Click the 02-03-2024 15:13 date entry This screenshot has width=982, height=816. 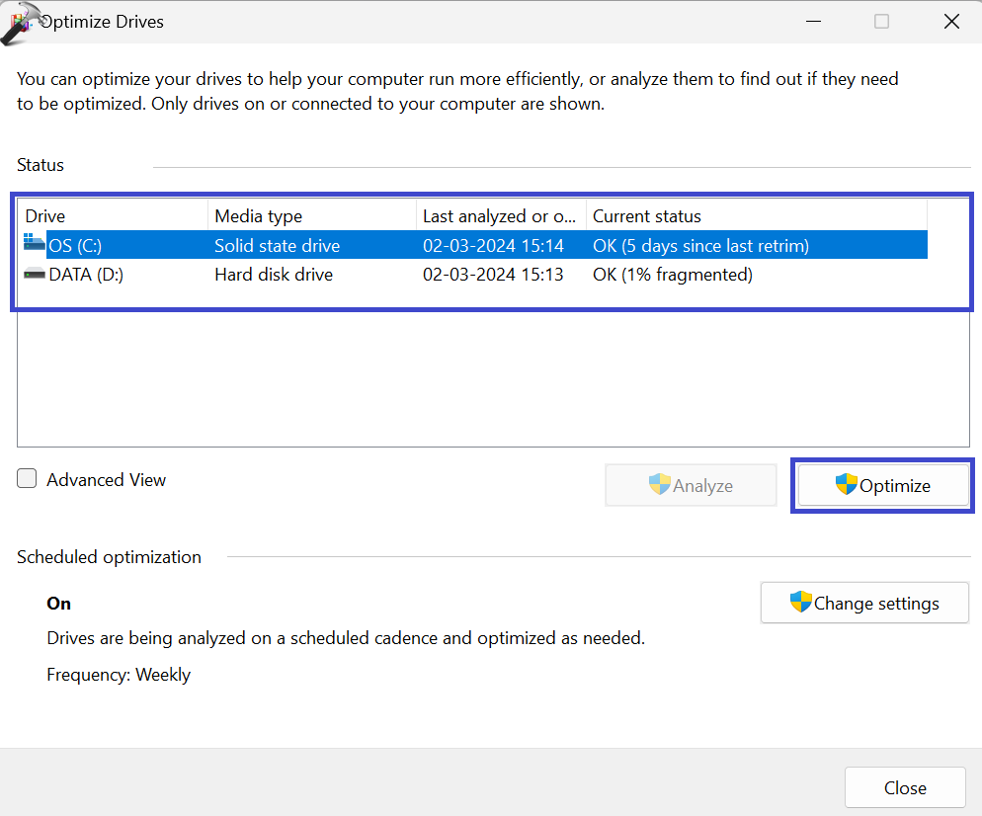pos(493,275)
